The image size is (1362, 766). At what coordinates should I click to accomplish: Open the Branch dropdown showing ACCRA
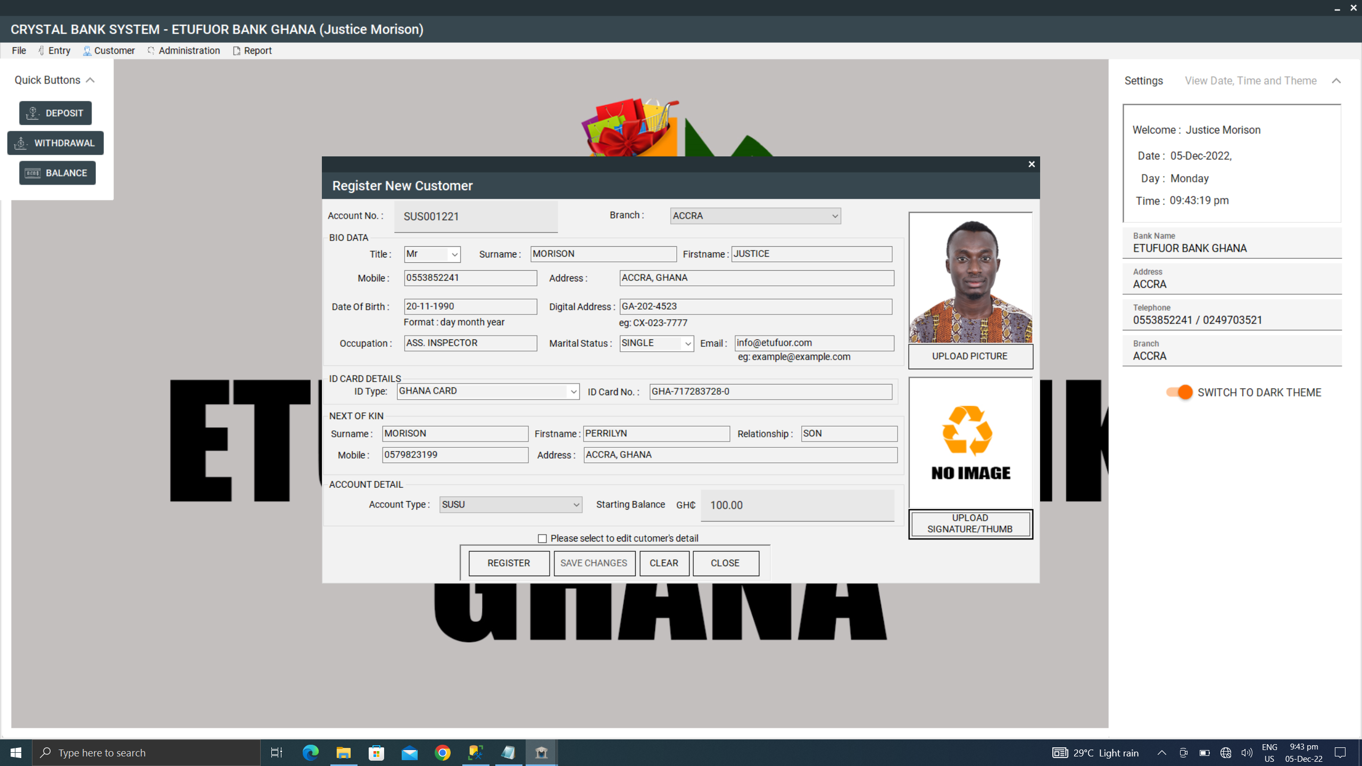pos(834,216)
